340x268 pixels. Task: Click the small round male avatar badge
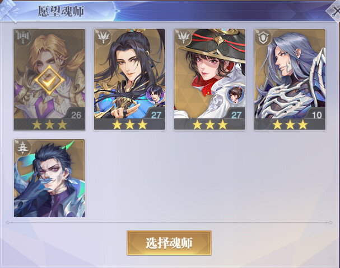coord(155,94)
